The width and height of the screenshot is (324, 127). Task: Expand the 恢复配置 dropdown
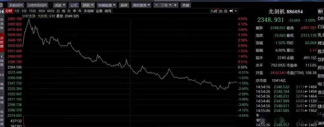106,5
